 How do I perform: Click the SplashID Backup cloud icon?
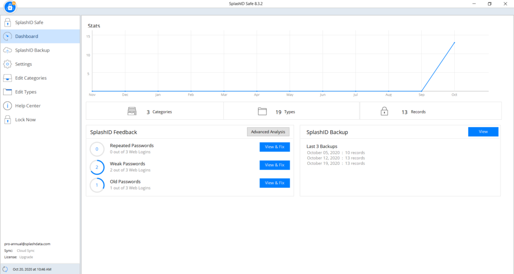(8, 50)
